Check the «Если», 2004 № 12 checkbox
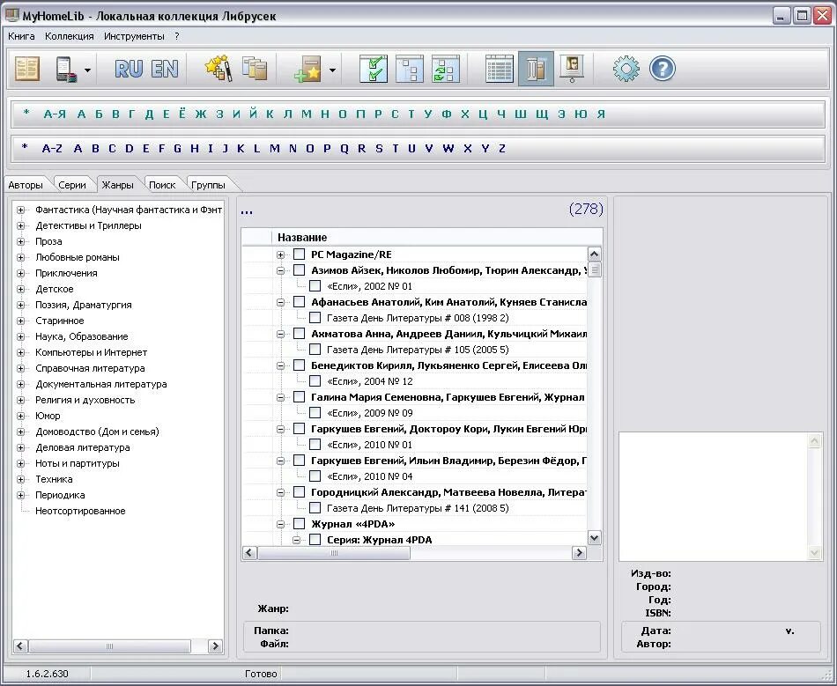The width and height of the screenshot is (837, 686). coord(315,381)
